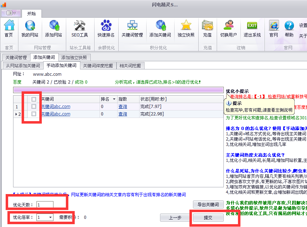Viewport: 307px width, 227px height.
Task: Open the 优化倍率 dropdown
Action: pos(51,217)
